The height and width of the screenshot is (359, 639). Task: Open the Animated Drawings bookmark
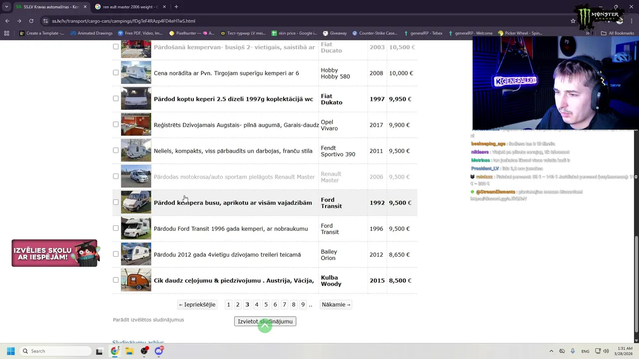point(91,33)
